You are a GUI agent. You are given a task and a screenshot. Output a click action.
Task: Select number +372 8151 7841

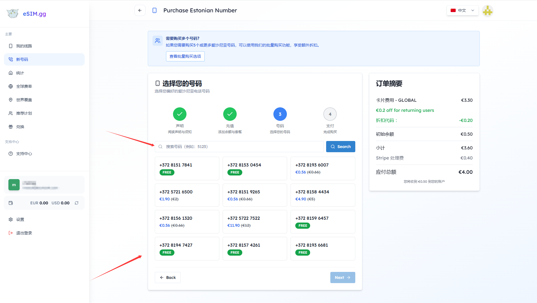(187, 168)
